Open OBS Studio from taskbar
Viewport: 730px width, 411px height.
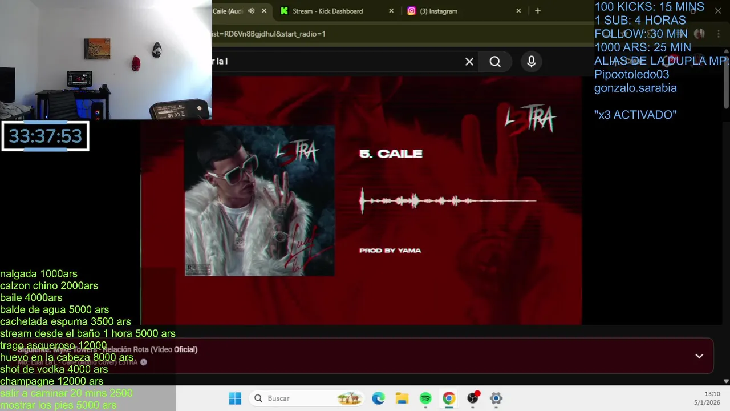pyautogui.click(x=473, y=398)
